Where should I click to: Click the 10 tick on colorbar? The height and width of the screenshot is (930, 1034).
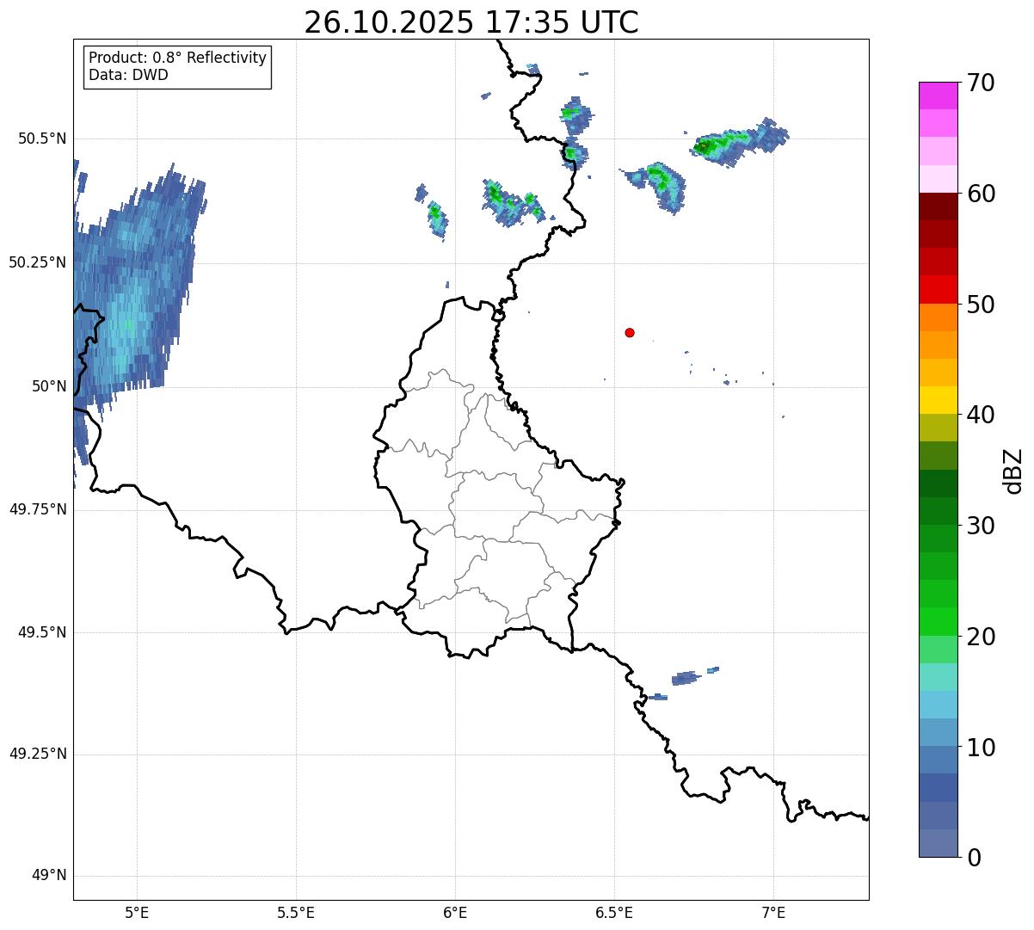(x=981, y=747)
